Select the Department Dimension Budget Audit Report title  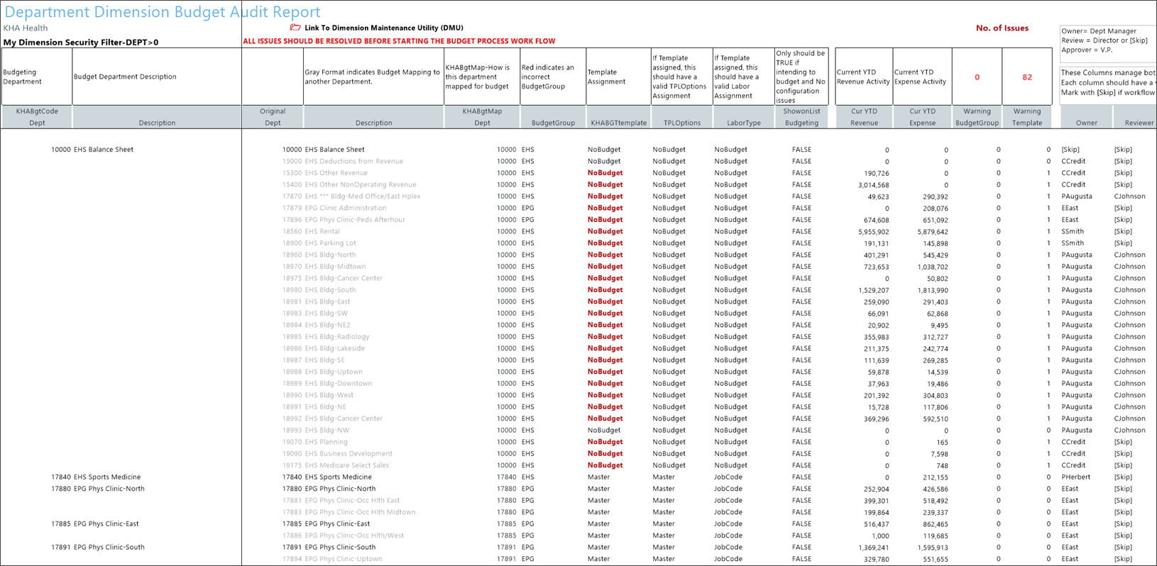pos(163,12)
